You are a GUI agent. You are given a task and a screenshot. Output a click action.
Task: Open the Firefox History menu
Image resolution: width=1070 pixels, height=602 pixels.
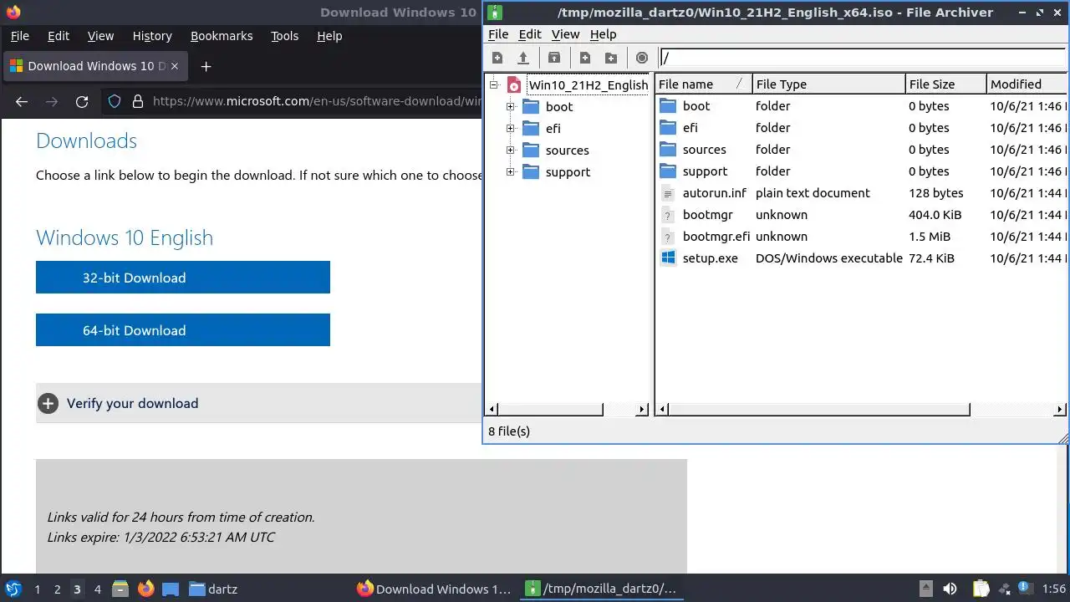click(x=152, y=36)
